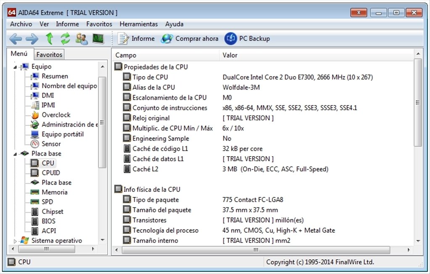Select Escalonamiento de la CPU row

(x=263, y=98)
